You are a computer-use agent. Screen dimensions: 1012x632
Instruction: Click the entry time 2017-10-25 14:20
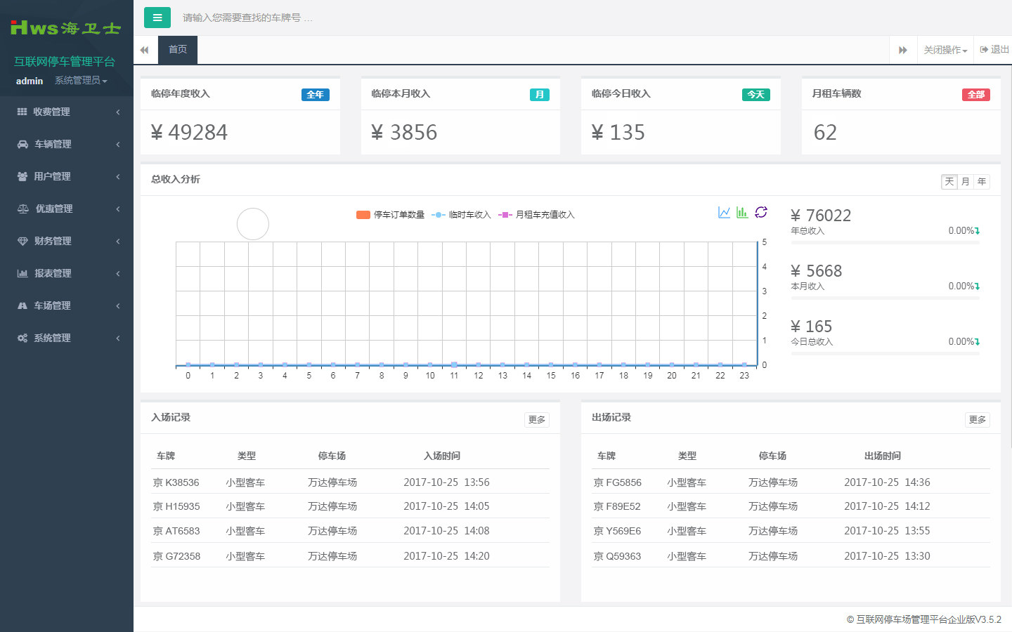click(x=446, y=556)
